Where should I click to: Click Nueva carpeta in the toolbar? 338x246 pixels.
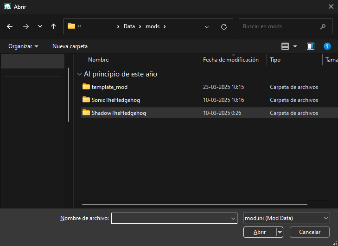[x=70, y=46]
